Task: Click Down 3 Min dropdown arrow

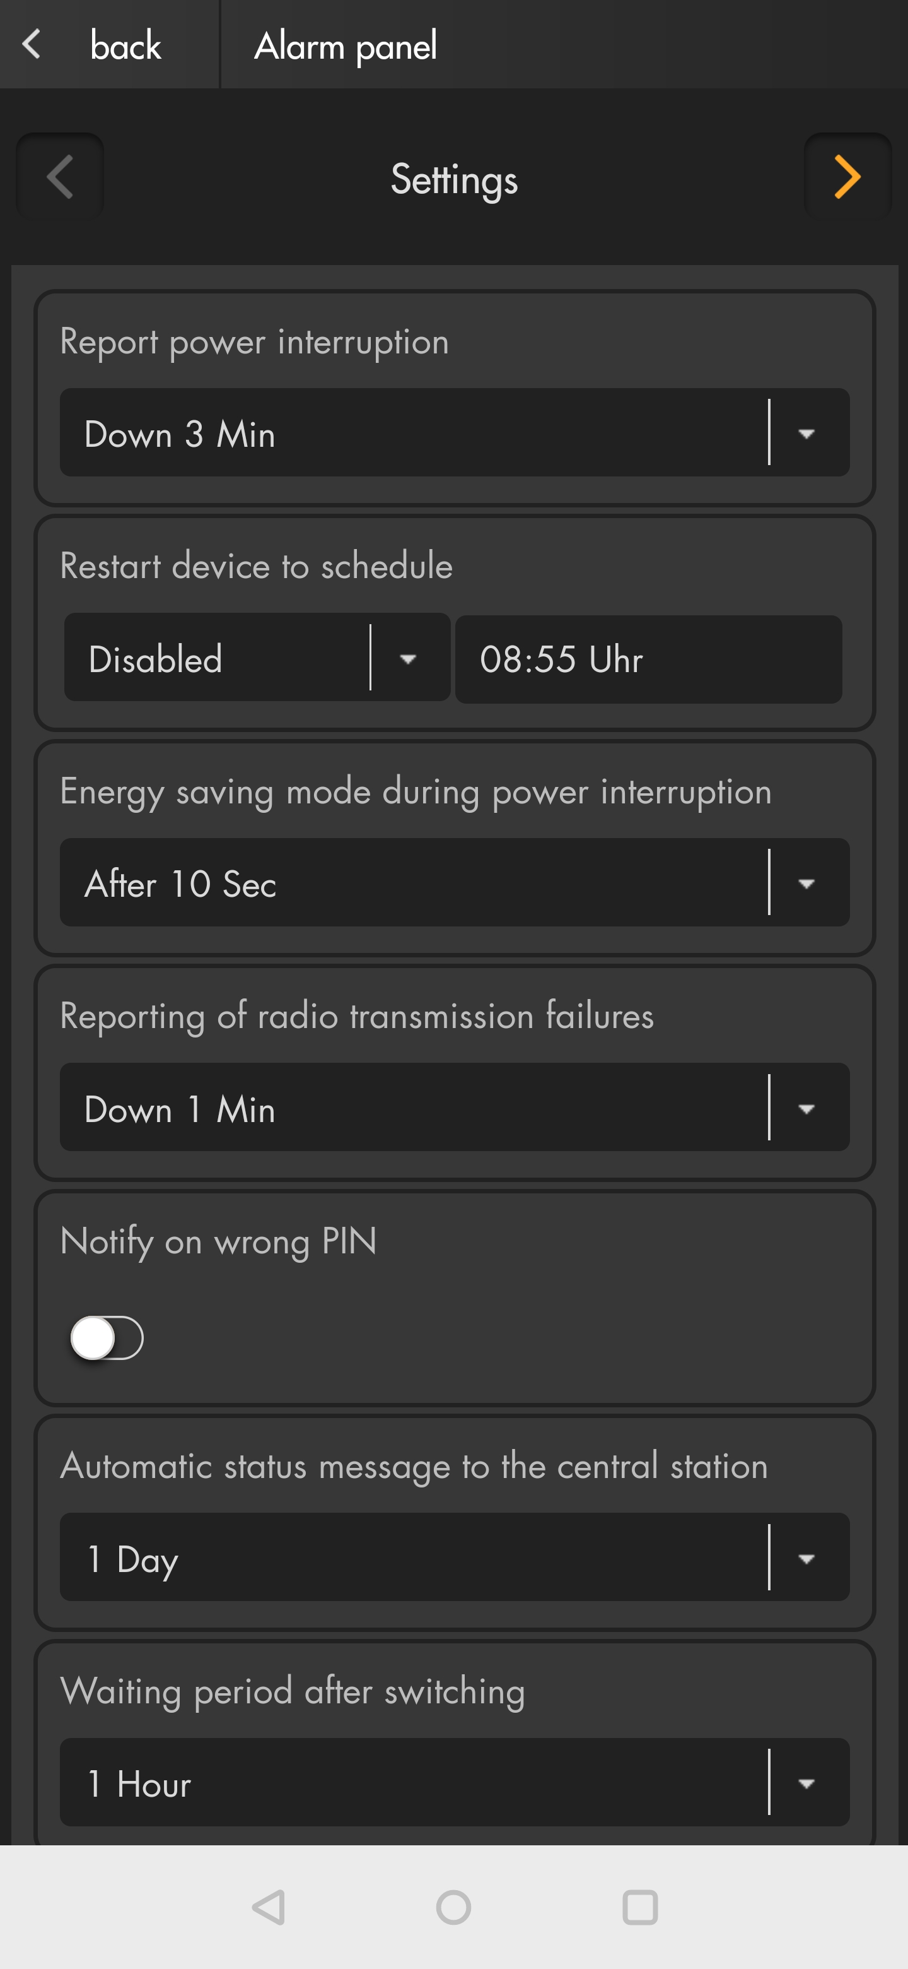Action: pyautogui.click(x=806, y=434)
